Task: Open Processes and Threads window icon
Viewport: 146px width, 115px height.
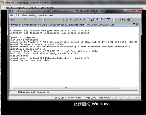Action: click(x=104, y=19)
